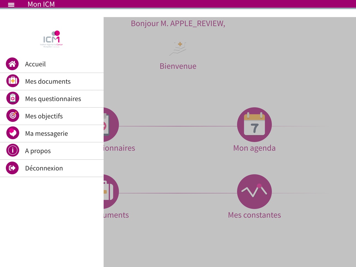
Task: Click the Déconnexion logout icon
Action: pyautogui.click(x=12, y=168)
